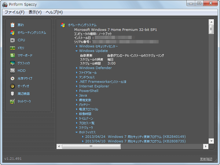Open the ファイル(F) menu
The image size is (220, 165).
[14, 12]
